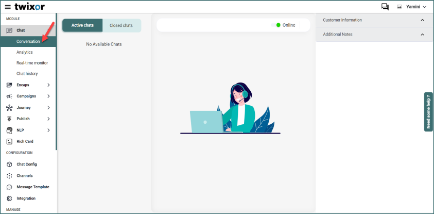Click the Publish upload icon
Viewport: 434px width, 214px height.
[x=9, y=119]
